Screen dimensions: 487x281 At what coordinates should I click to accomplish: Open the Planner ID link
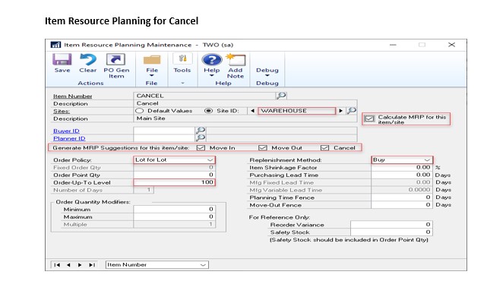(x=69, y=138)
